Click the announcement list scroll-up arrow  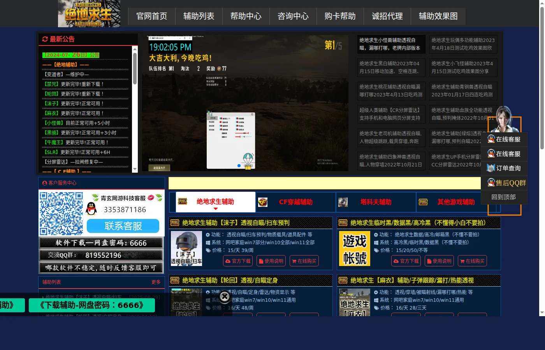(135, 49)
